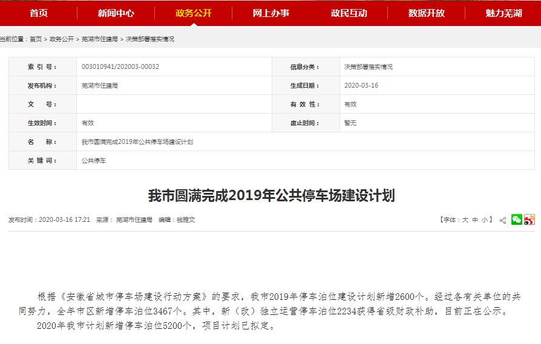Viewport: 541px width, 344px height.
Task: Click the sentence about 2020年 plan of 5200个
Action: [x=156, y=325]
